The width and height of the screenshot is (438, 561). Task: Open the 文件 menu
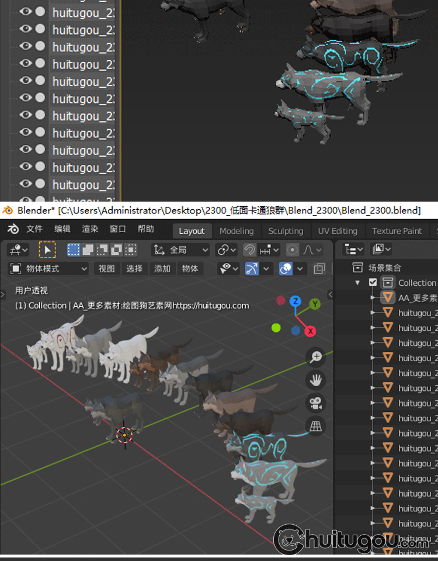[x=34, y=229]
